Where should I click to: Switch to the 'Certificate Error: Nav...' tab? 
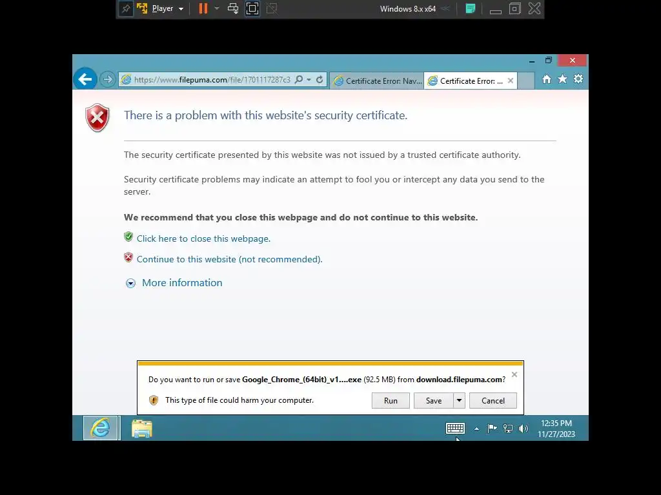pos(377,81)
